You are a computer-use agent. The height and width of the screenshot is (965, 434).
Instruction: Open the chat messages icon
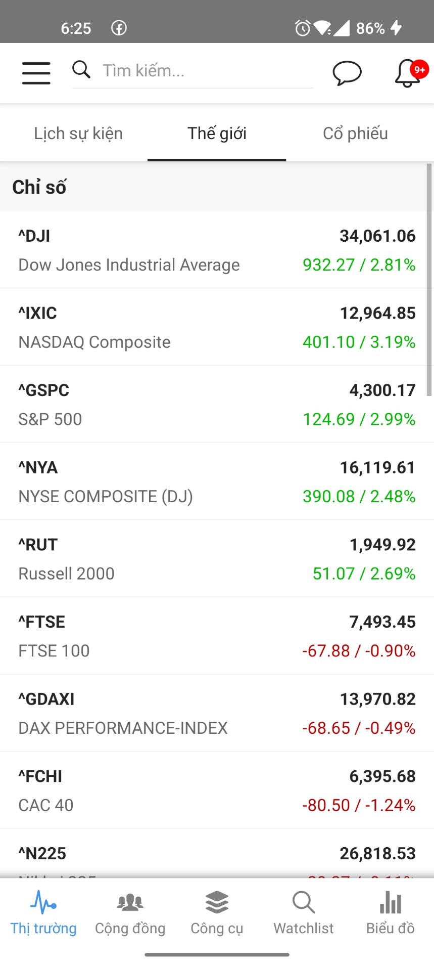tap(347, 73)
